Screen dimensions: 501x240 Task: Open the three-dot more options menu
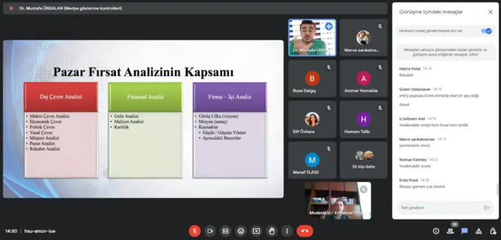(x=287, y=231)
